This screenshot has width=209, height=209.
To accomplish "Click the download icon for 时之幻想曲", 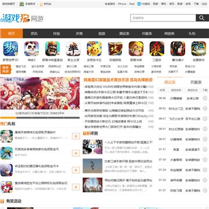I will [205, 129].
